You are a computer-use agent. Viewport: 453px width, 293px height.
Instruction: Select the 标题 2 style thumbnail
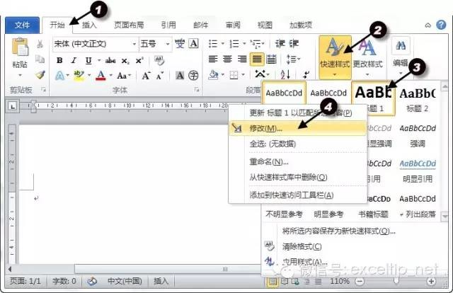418,99
